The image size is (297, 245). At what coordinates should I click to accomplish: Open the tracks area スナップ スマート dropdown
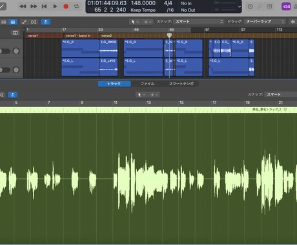click(199, 21)
